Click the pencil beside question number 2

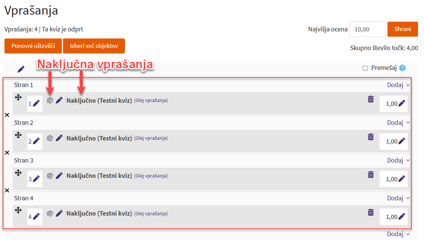point(36,141)
